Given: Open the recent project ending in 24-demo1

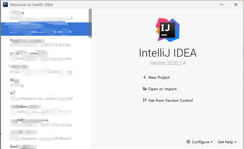Looking at the screenshot, I should tap(45, 135).
